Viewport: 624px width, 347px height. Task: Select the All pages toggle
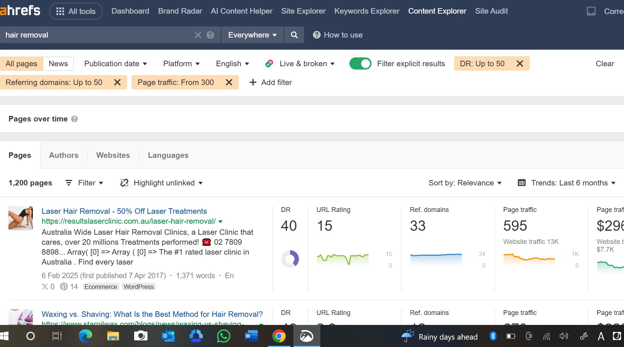21,64
